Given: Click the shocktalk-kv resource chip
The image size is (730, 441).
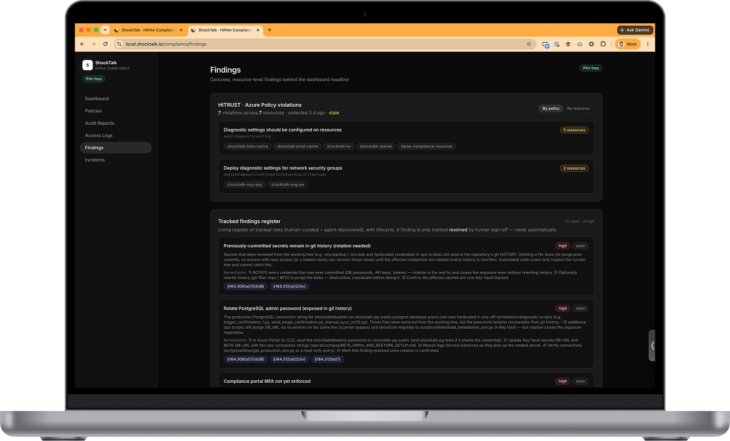Looking at the screenshot, I should click(x=339, y=146).
